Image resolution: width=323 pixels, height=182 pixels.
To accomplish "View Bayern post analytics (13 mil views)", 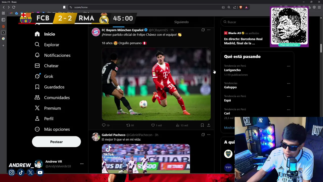I will 182,125.
